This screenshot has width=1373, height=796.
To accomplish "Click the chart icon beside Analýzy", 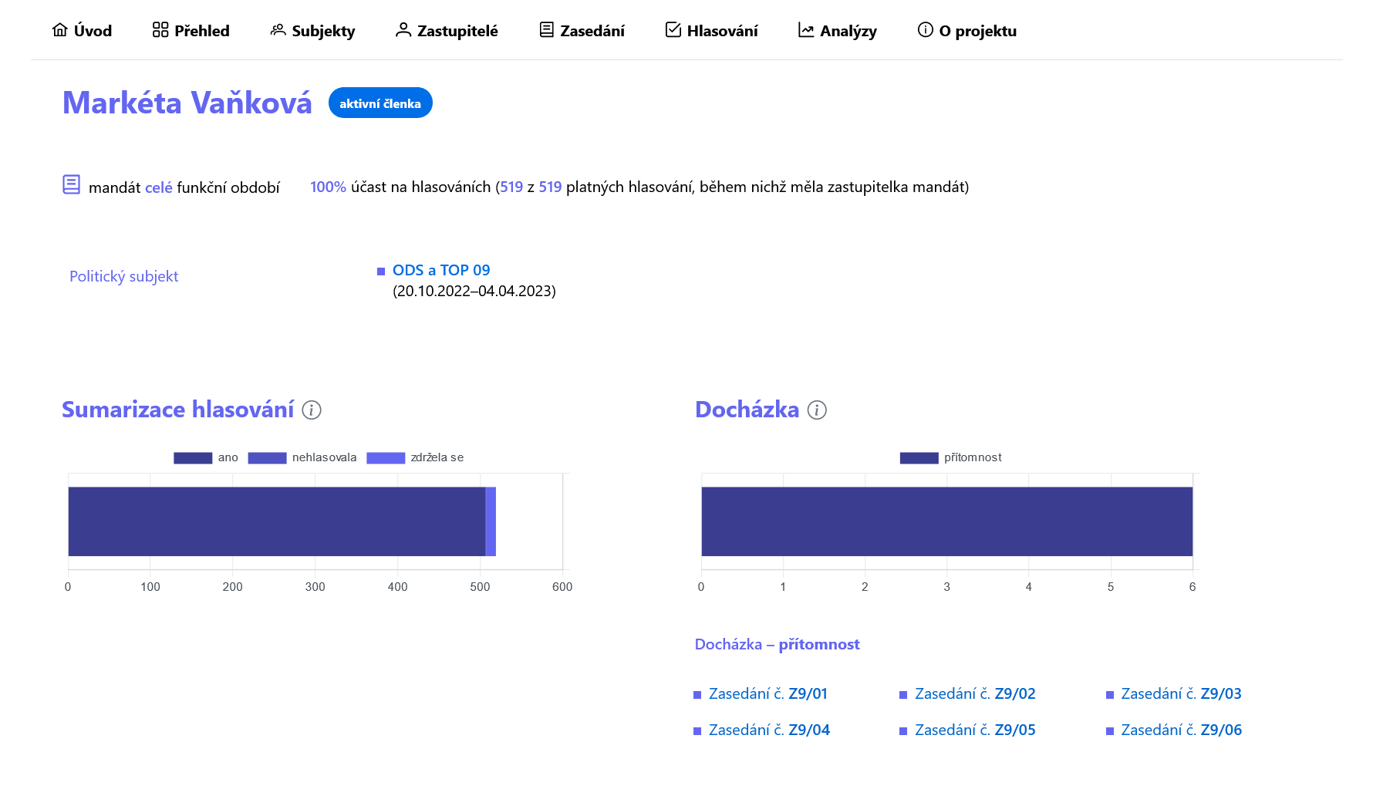I will pyautogui.click(x=806, y=30).
